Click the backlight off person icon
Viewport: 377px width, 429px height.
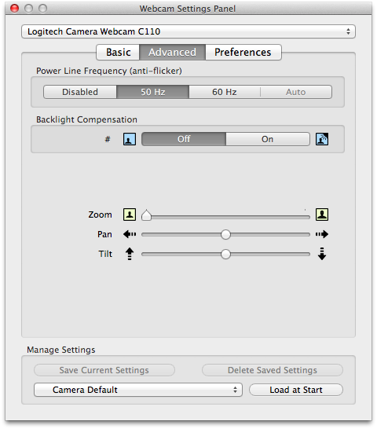130,139
